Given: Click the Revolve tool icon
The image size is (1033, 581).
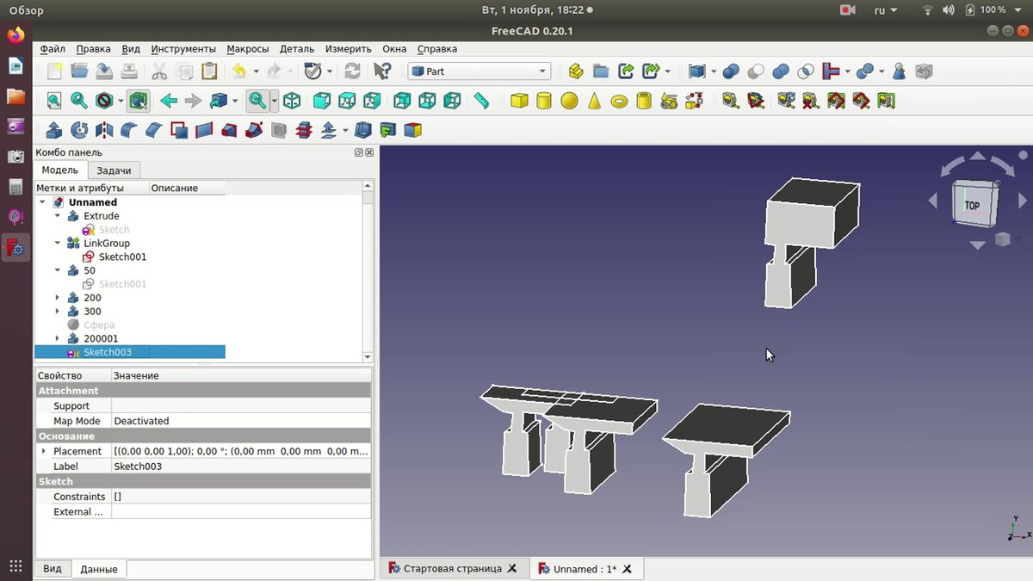Looking at the screenshot, I should 79,131.
